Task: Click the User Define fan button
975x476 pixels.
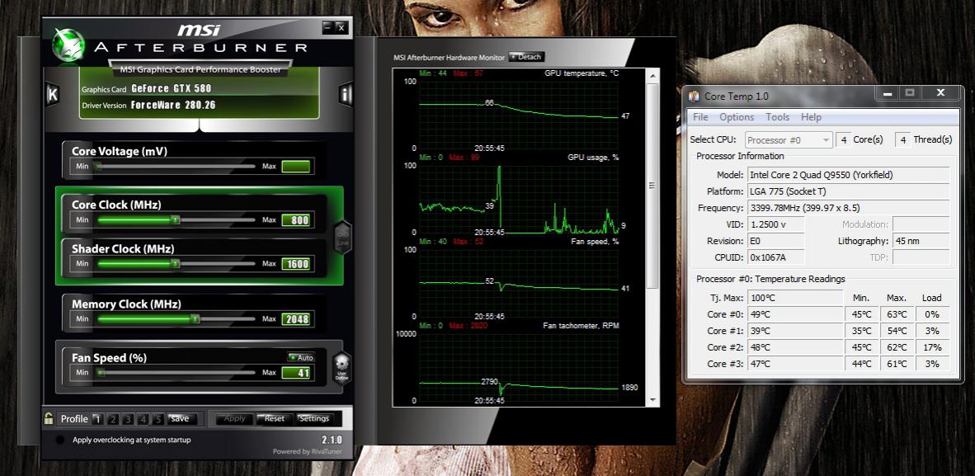Action: (342, 370)
